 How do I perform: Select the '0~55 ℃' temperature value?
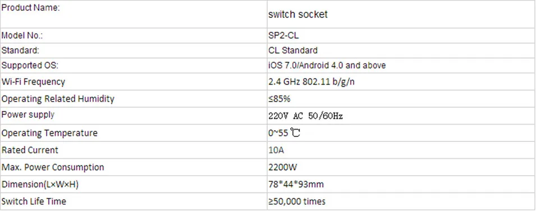click(285, 132)
